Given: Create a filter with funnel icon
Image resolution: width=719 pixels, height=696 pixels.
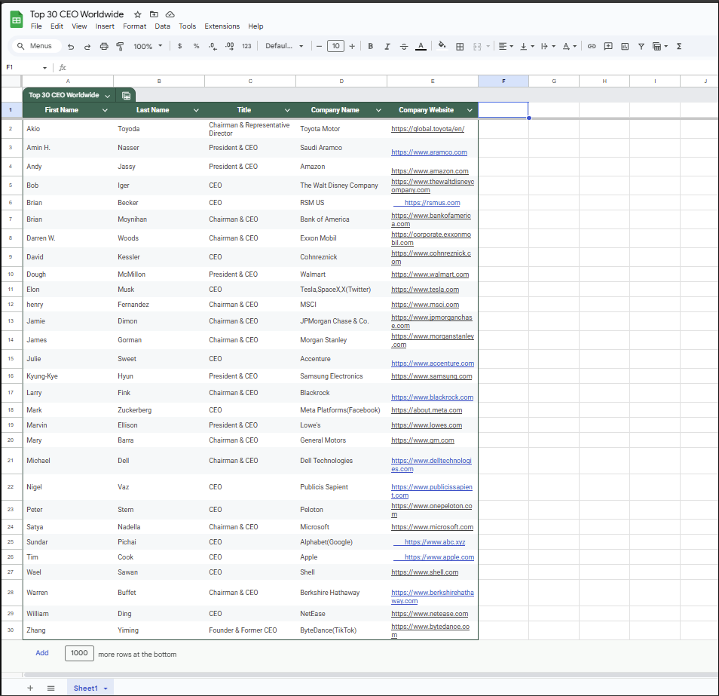Looking at the screenshot, I should pyautogui.click(x=641, y=46).
